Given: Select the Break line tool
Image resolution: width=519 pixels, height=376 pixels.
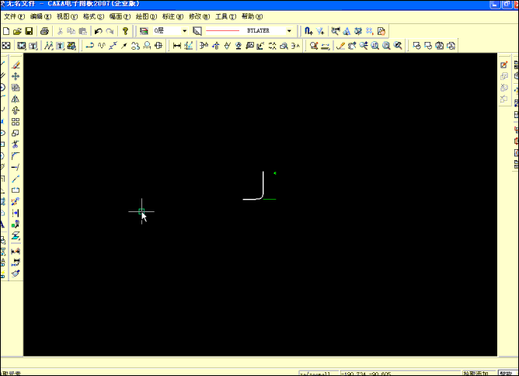Looking at the screenshot, I should point(16,179).
